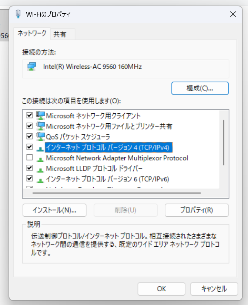The image size is (248, 305).
Task: Click the QoS パケット スケジューラ icon
Action: pos(40,137)
